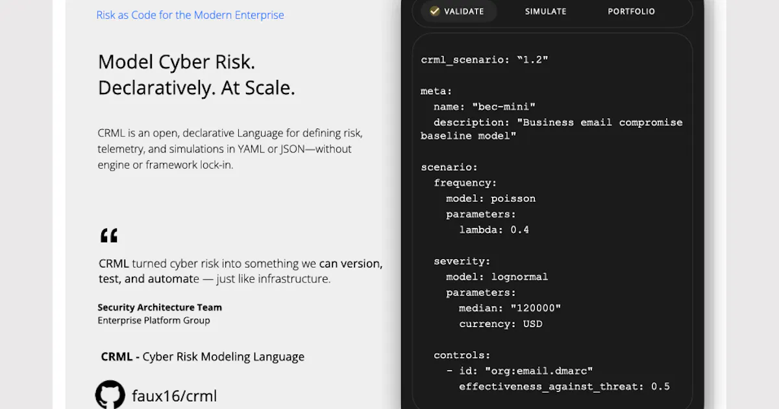This screenshot has width=779, height=409.
Task: Click the Model Cyber Risk headline
Action: click(x=177, y=62)
